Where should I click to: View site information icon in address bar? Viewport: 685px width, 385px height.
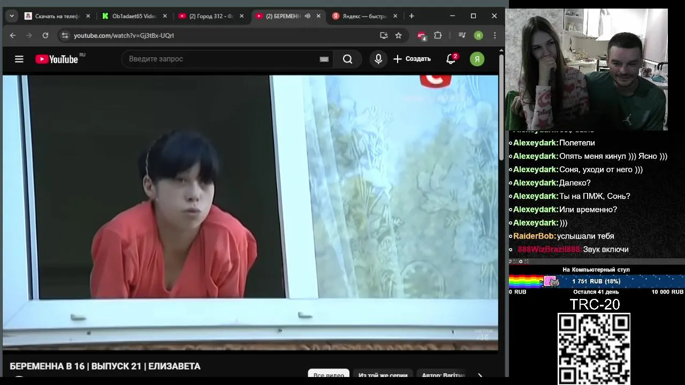65,35
